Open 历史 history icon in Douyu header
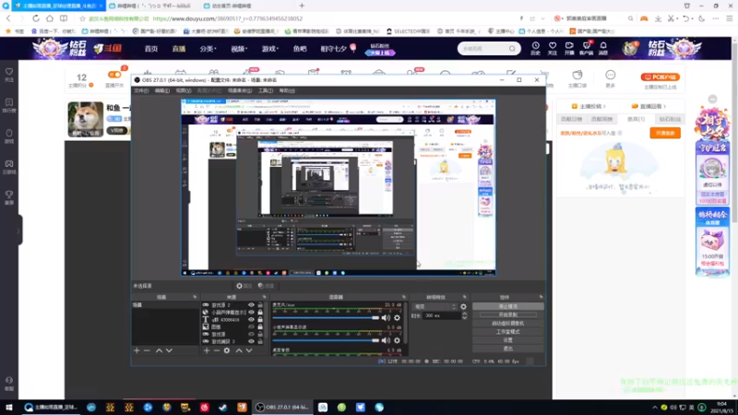Image resolution: width=738 pixels, height=415 pixels. pyautogui.click(x=536, y=48)
